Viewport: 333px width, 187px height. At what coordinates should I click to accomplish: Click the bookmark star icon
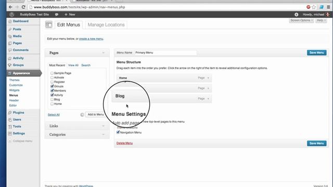(x=314, y=7)
